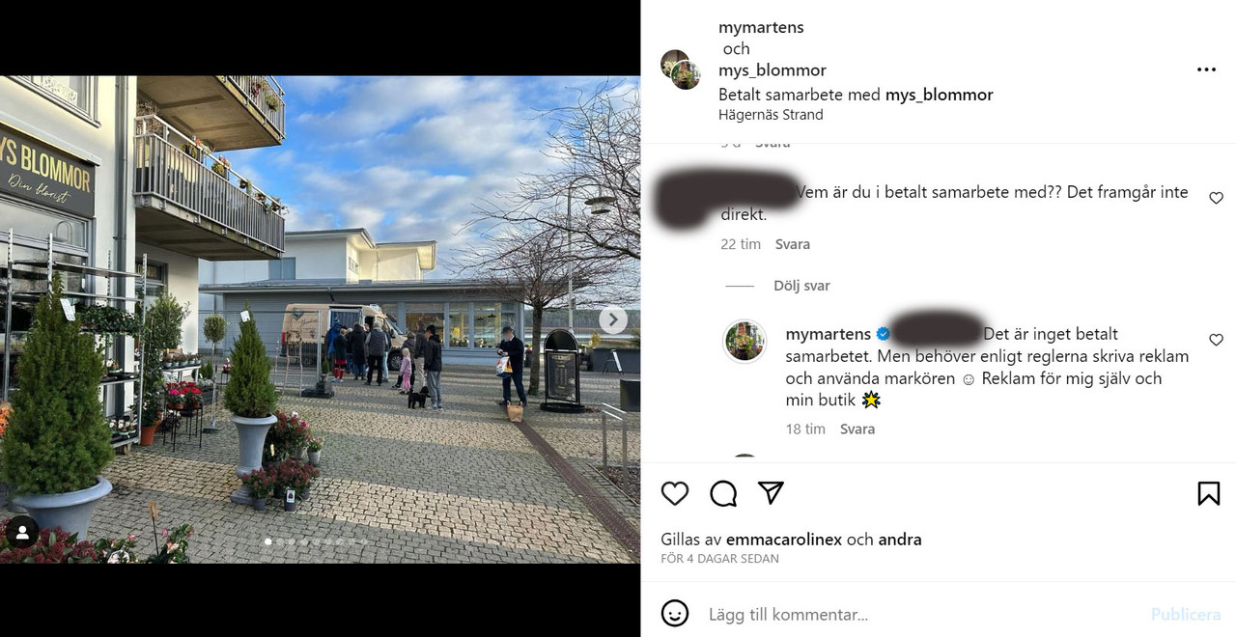Image resolution: width=1236 pixels, height=637 pixels.
Task: Like the question comment about betalt samarbete
Action: coord(1216,198)
